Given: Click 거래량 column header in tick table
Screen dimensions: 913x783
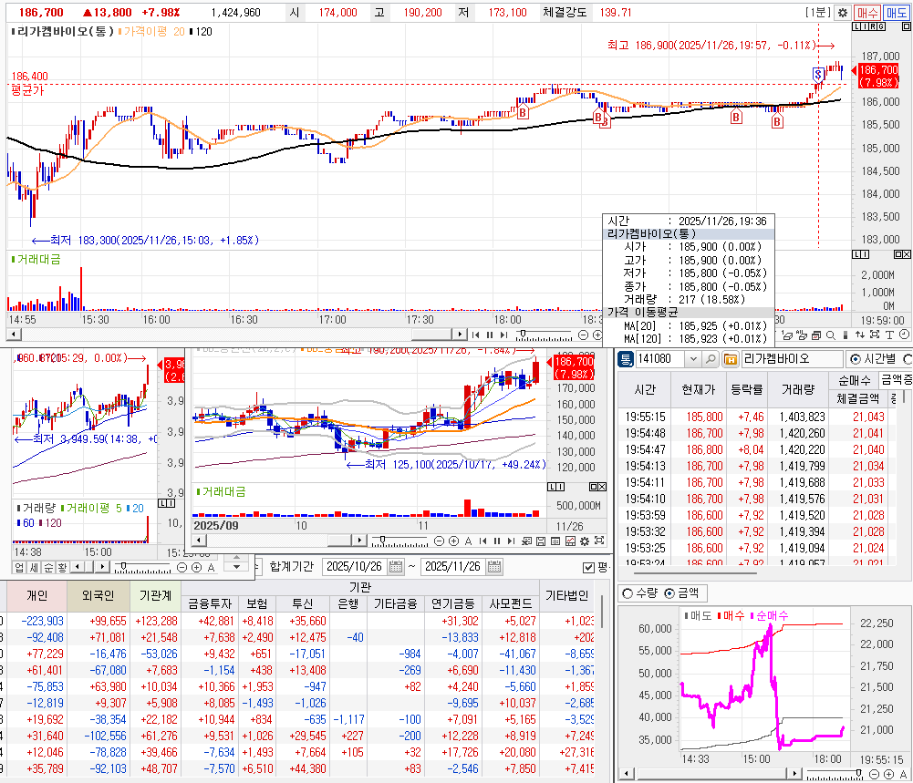Looking at the screenshot, I should (798, 389).
